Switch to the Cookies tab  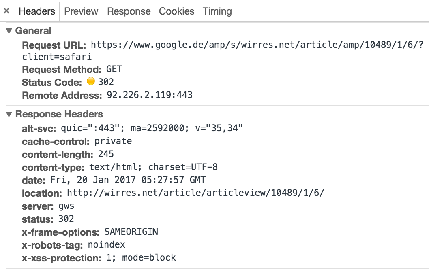point(176,11)
